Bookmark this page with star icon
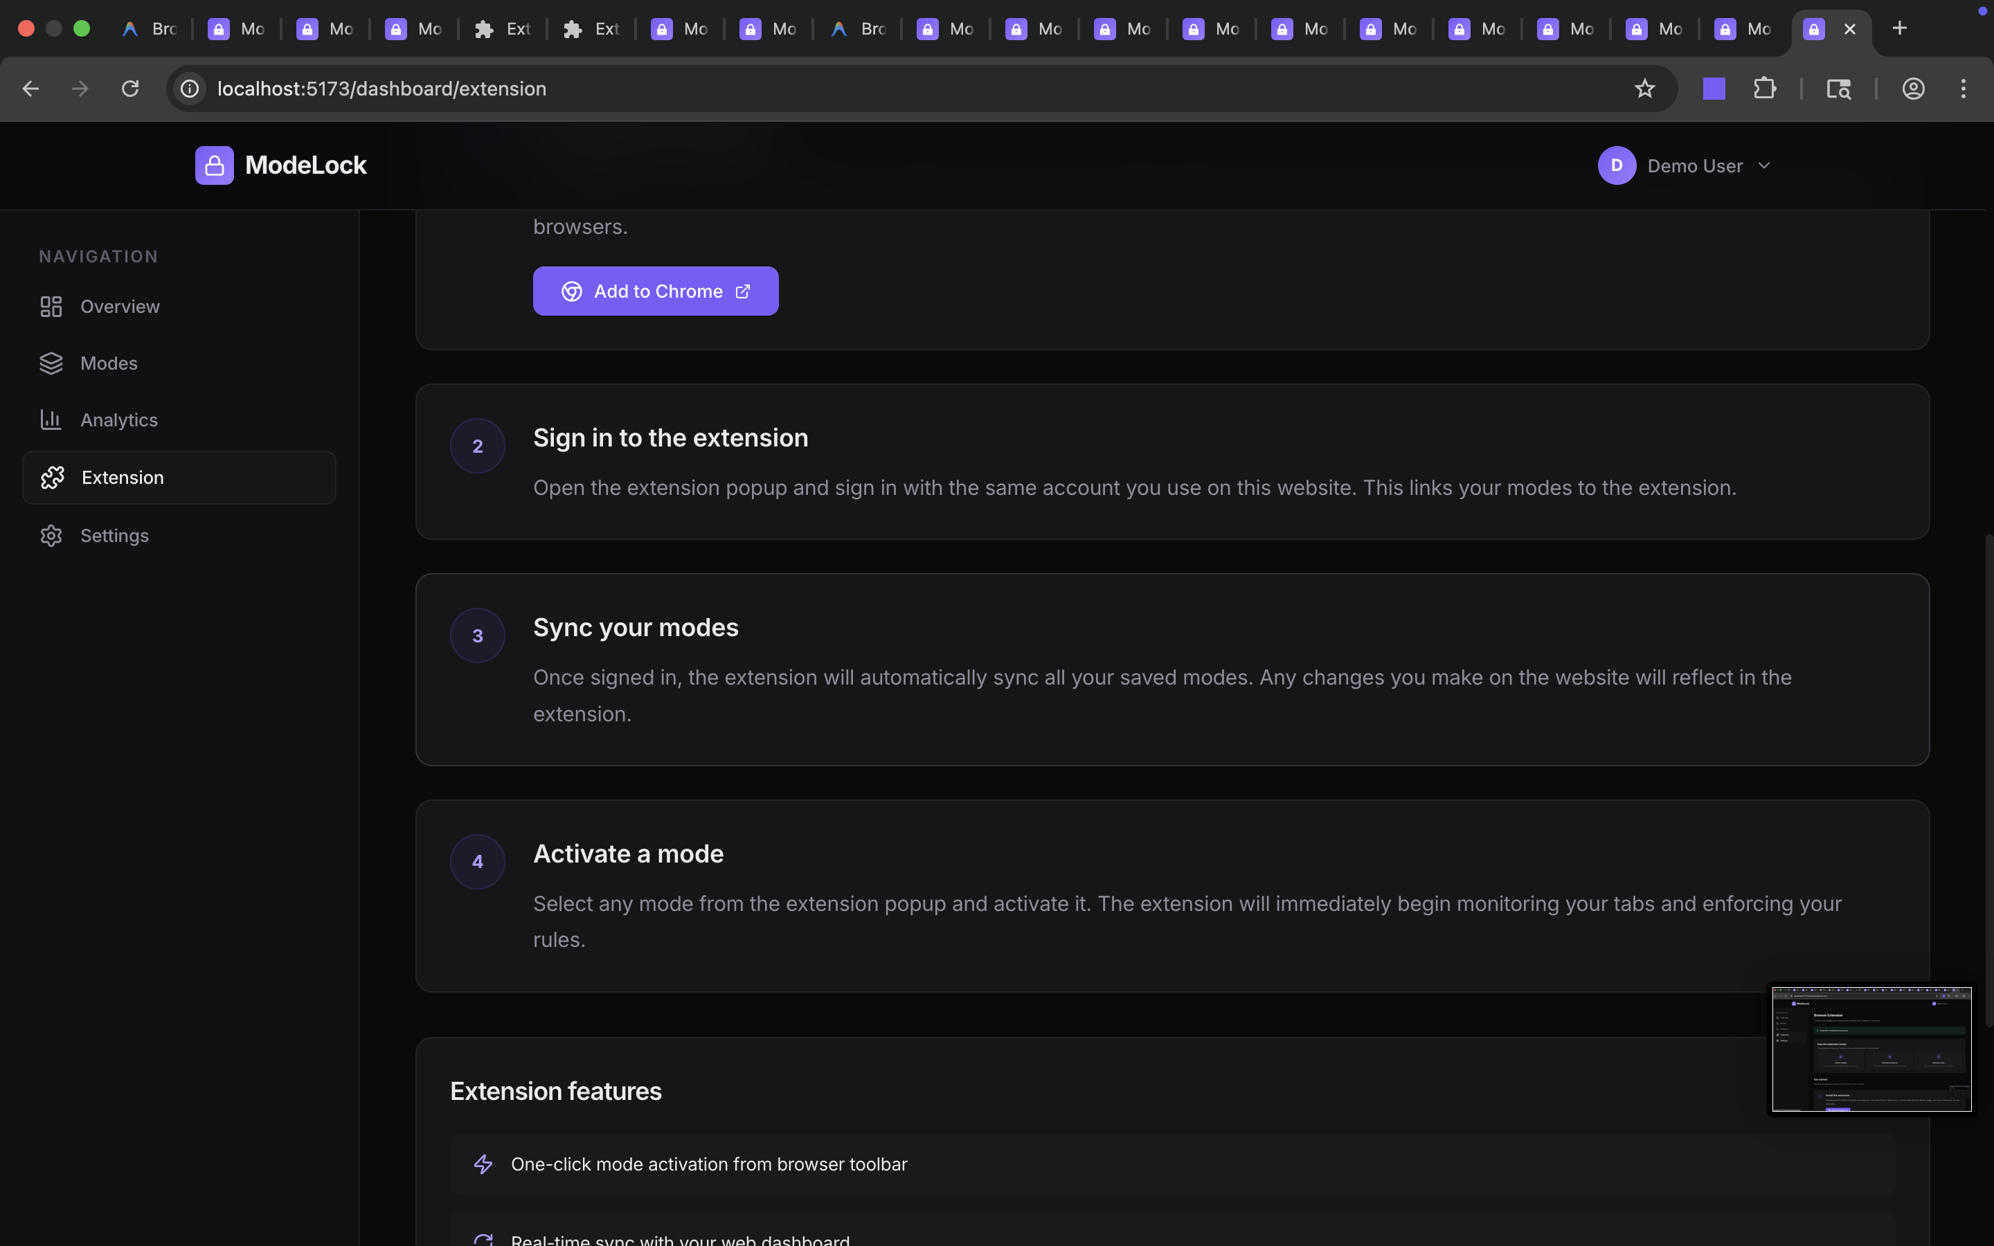 1644,88
